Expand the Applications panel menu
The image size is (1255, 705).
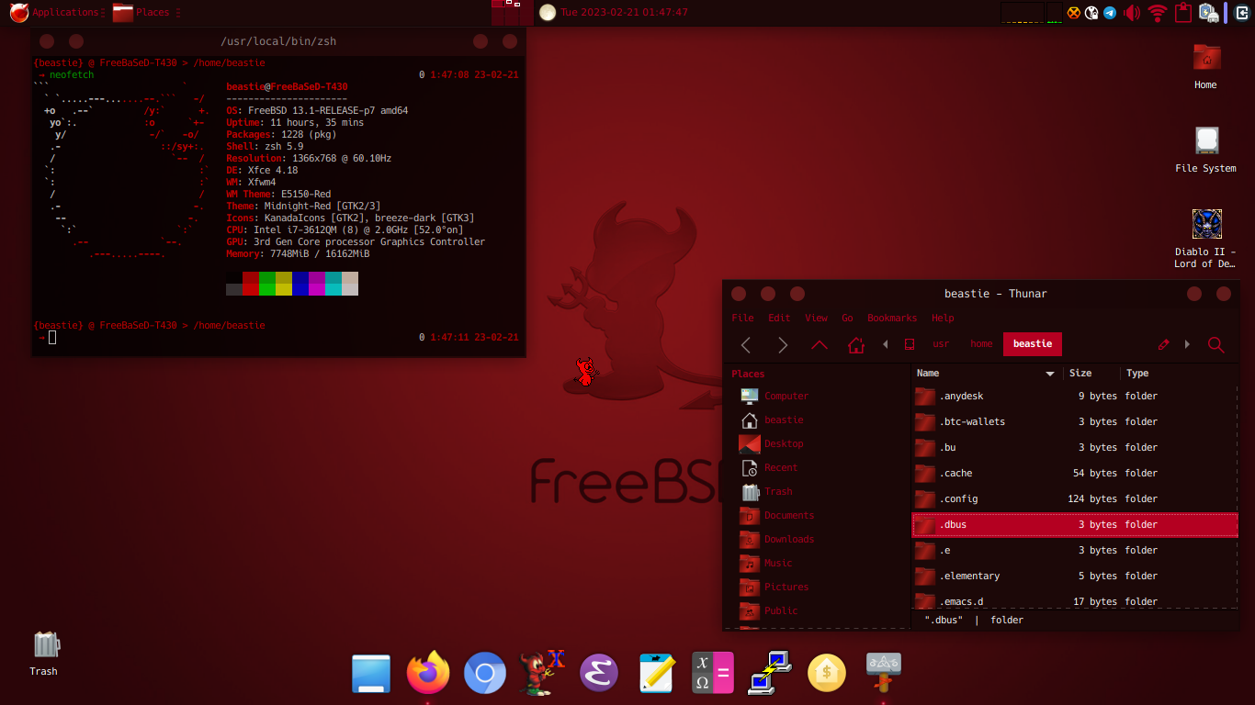(55, 13)
